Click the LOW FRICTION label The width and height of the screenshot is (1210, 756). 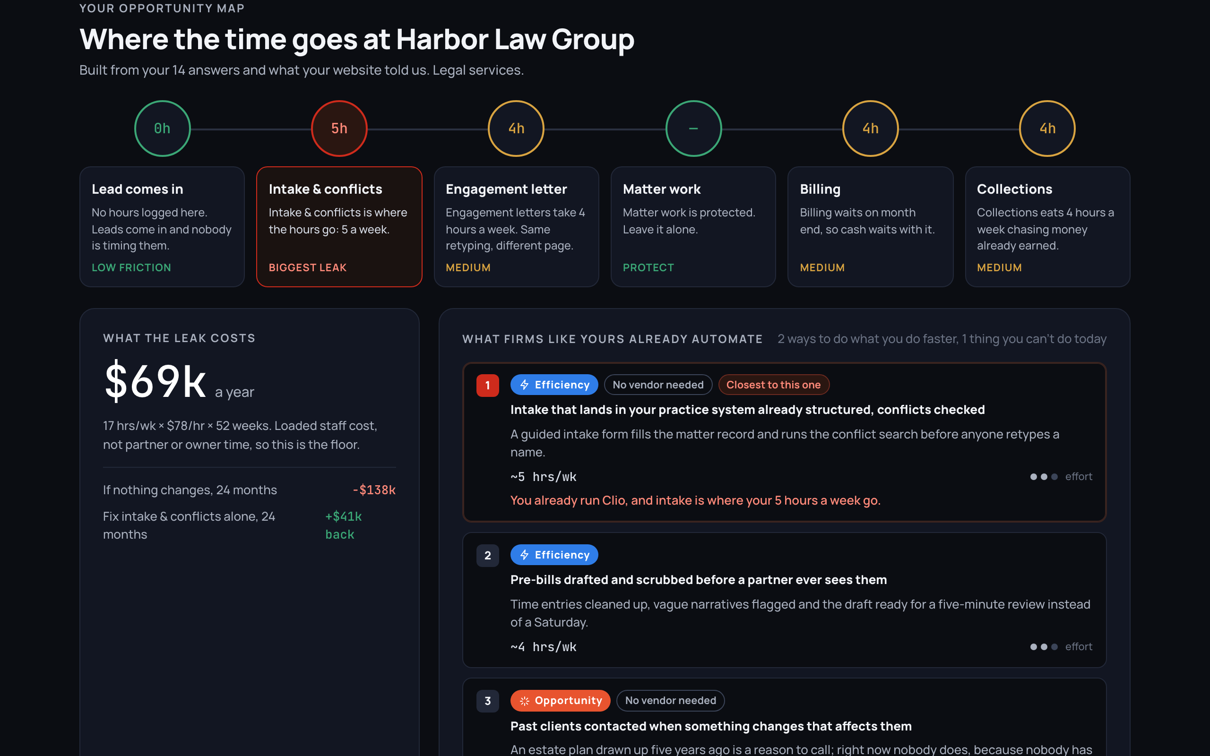tap(131, 267)
